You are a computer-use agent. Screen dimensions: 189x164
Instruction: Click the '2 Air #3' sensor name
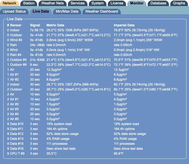[13, 109]
